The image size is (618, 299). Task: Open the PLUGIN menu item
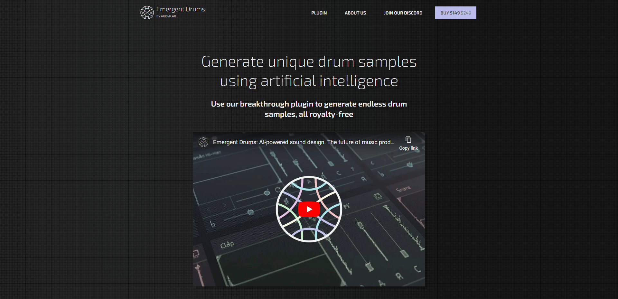(319, 13)
